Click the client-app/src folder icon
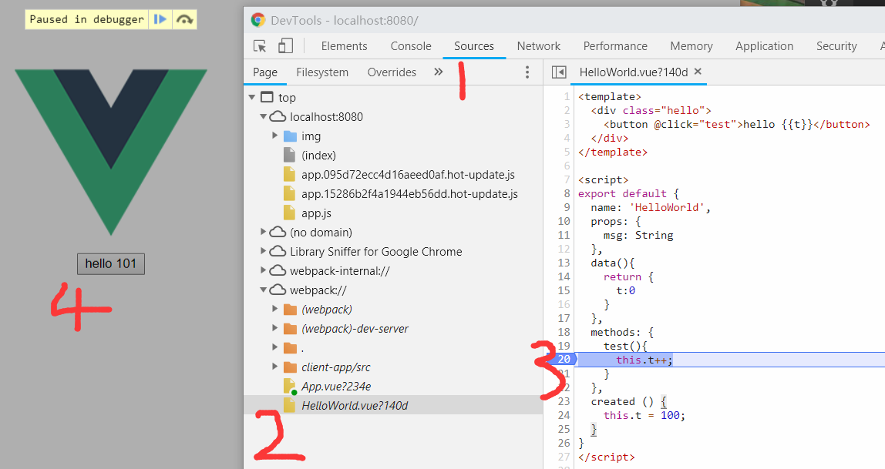885x469 pixels. point(290,367)
